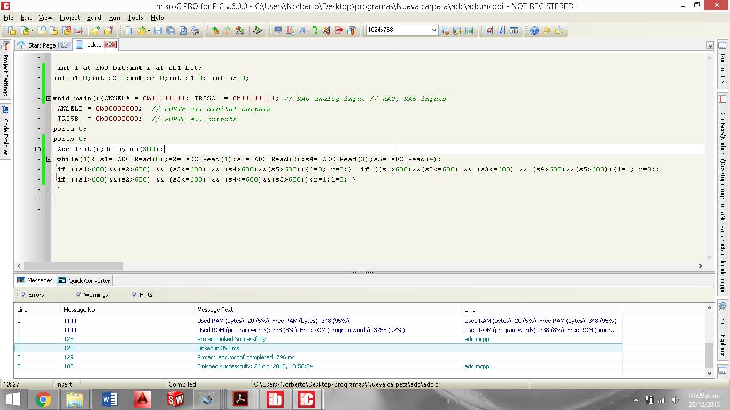
Task: Open the Edit menu
Action: pos(26,18)
